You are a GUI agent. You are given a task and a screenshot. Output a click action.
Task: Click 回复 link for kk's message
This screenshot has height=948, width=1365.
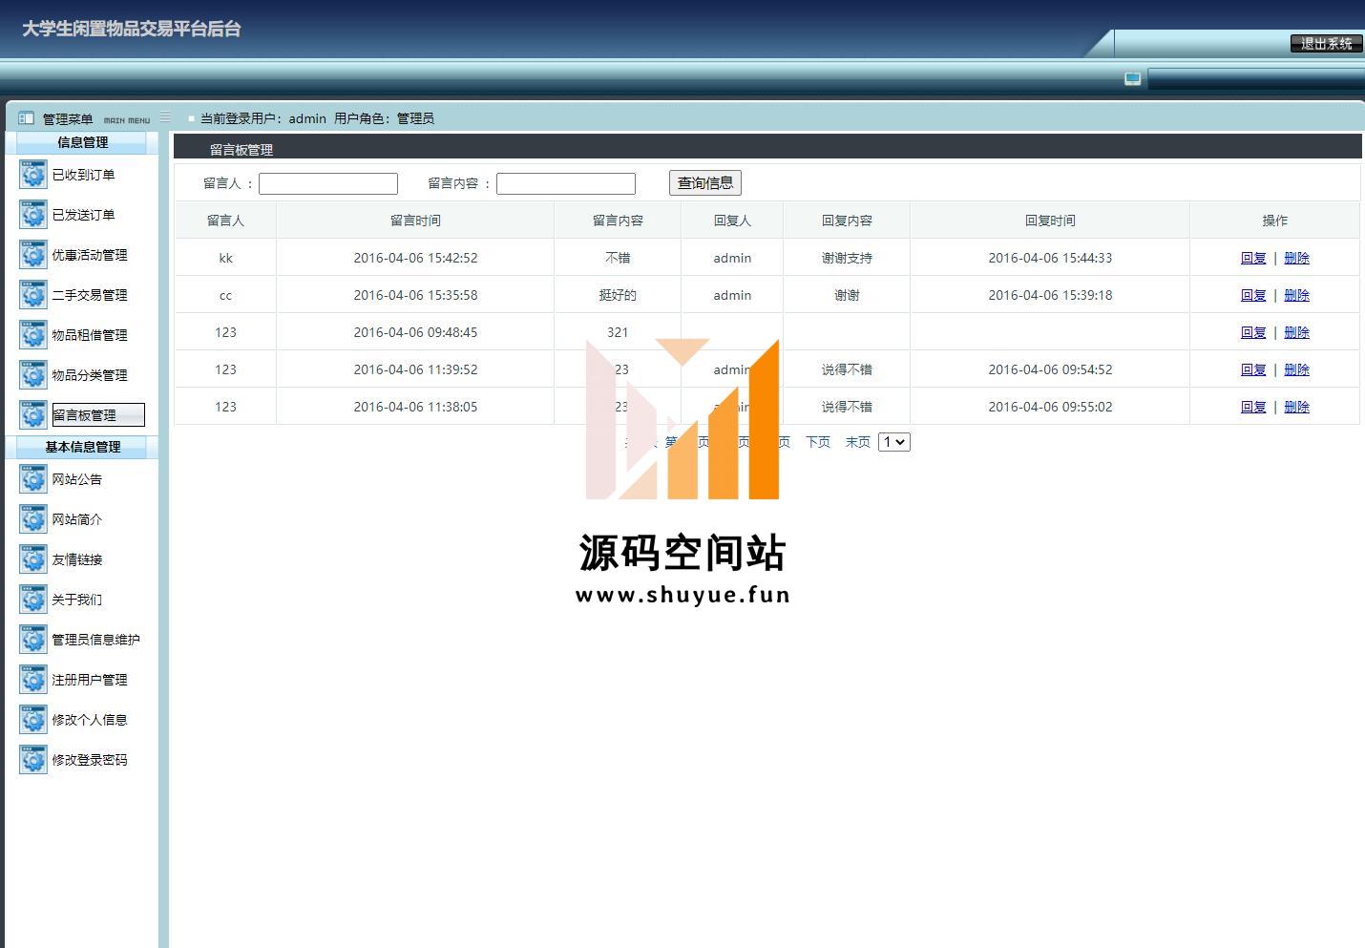click(1252, 258)
